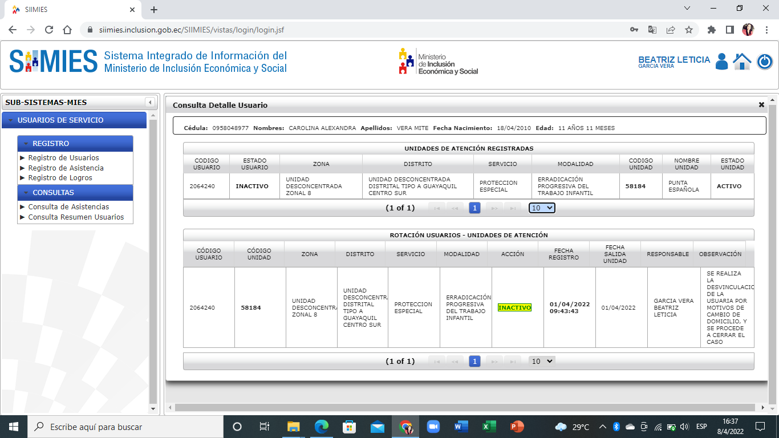This screenshot has width=779, height=438.
Task: Click the home icon in header
Action: [742, 62]
